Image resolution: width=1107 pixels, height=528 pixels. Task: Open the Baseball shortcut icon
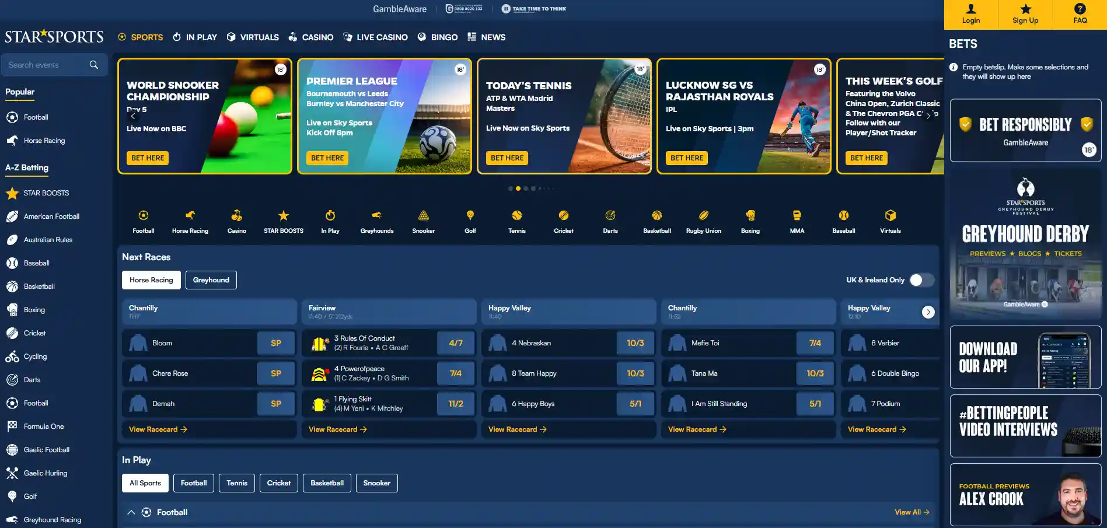click(844, 216)
